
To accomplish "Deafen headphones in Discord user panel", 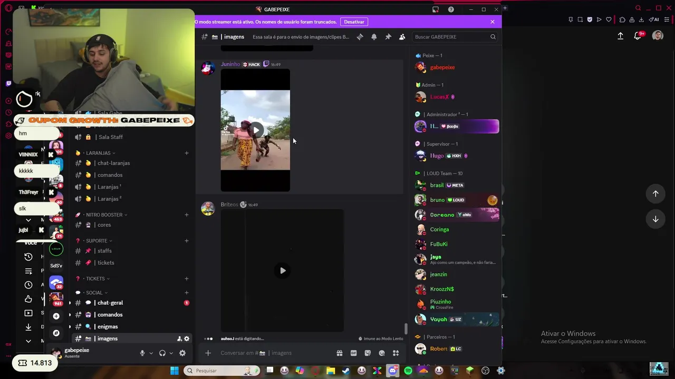I will tap(162, 353).
